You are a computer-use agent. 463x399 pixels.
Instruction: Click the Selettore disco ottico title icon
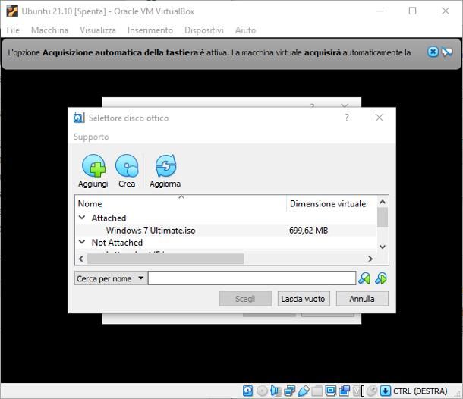pyautogui.click(x=79, y=118)
